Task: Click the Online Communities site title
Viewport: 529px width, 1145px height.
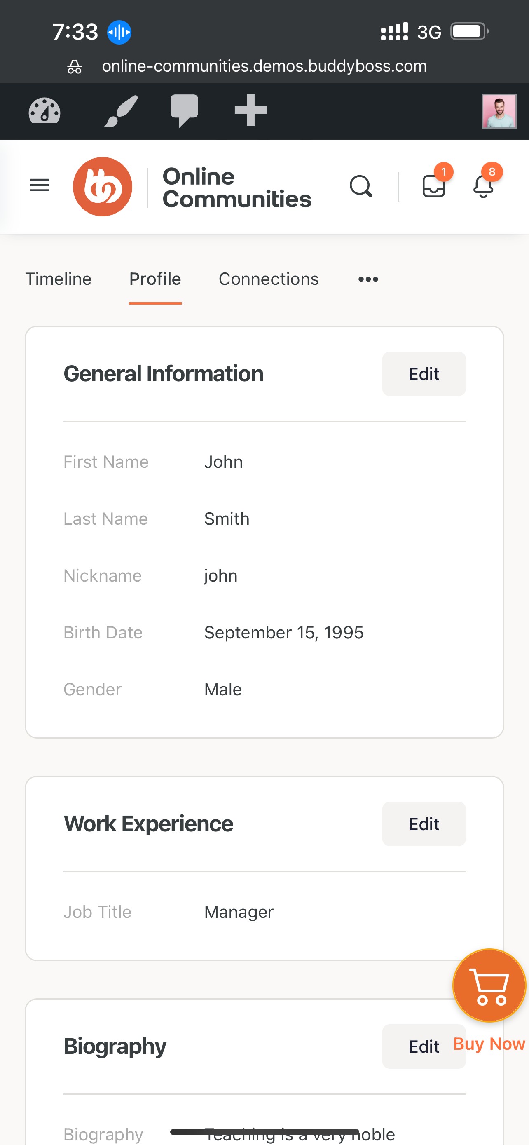Action: (x=237, y=188)
